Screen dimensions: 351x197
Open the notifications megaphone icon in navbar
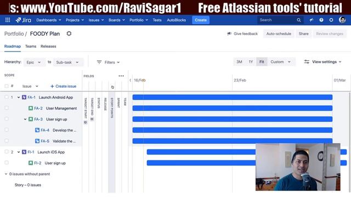point(311,20)
